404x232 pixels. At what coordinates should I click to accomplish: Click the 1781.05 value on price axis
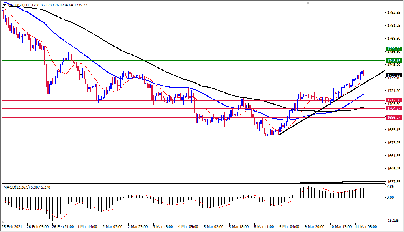point(394,26)
